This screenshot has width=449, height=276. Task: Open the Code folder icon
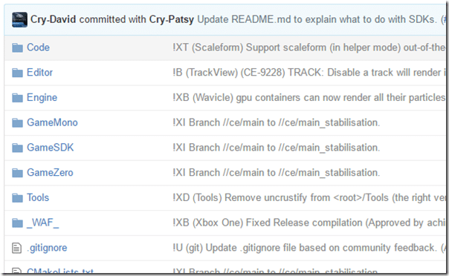[x=17, y=47]
